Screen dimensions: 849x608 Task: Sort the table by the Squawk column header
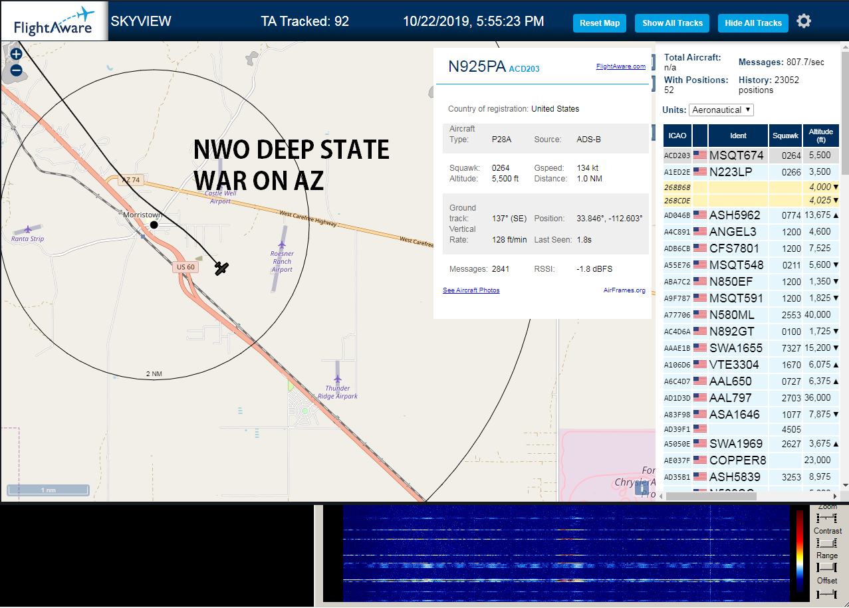(785, 136)
